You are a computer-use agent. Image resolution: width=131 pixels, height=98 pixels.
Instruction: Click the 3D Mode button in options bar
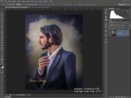[81, 4]
